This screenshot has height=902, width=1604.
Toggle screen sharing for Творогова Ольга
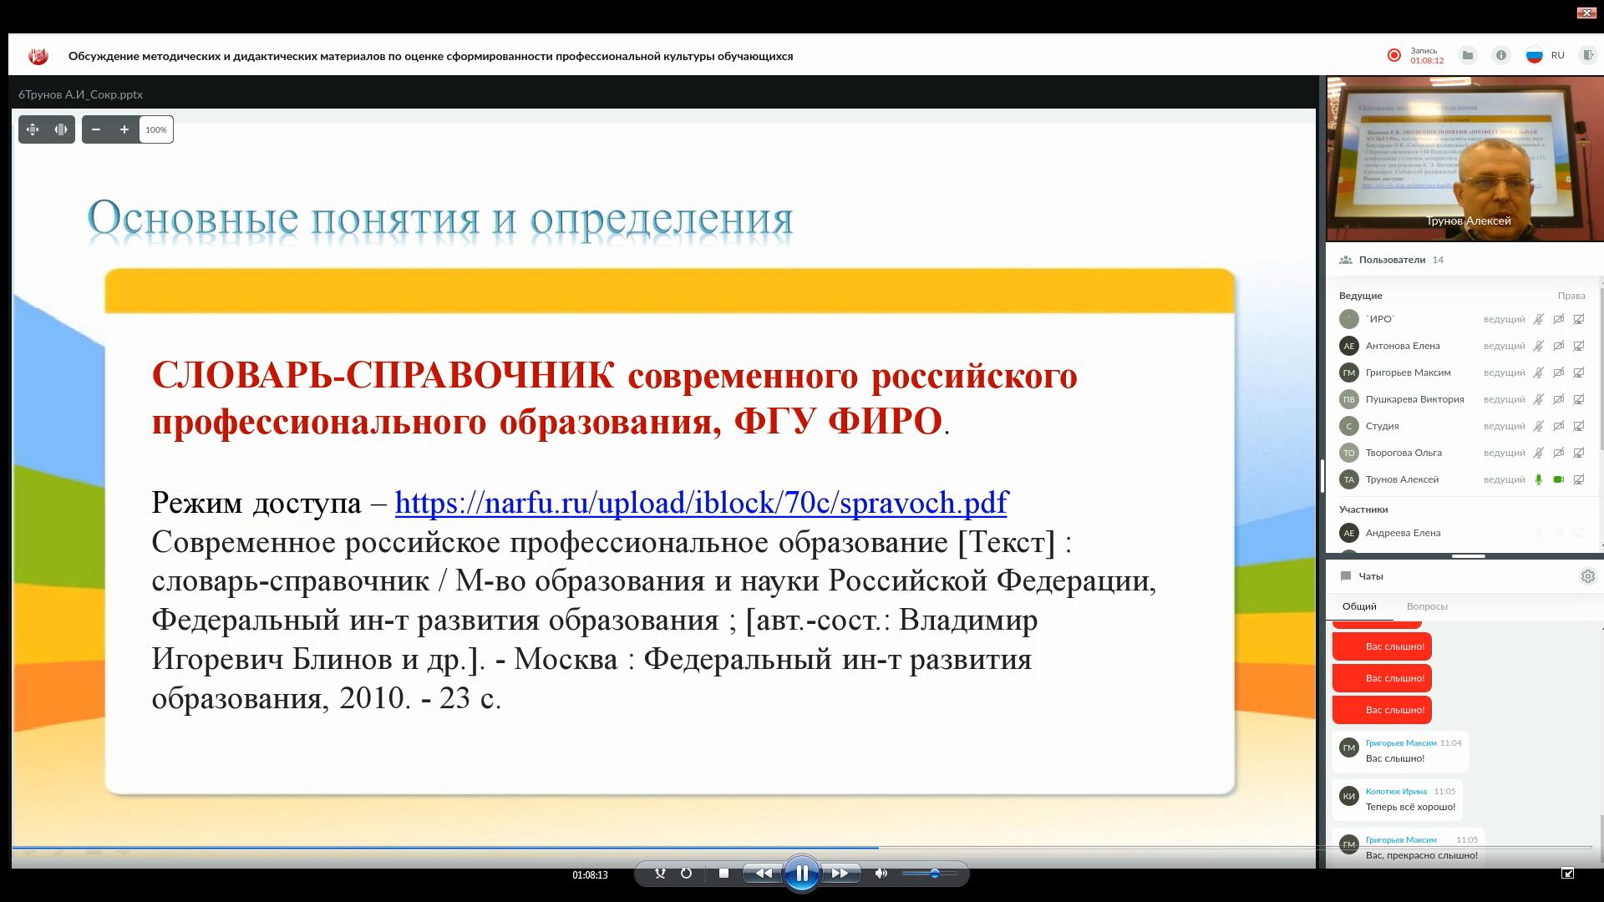click(1578, 453)
